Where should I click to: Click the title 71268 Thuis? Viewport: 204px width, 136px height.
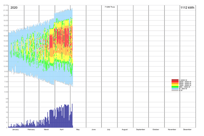point(110,7)
